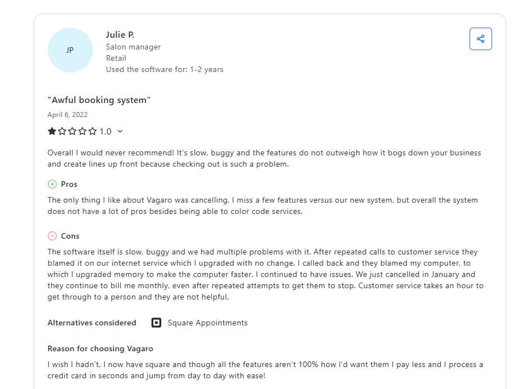This screenshot has height=389, width=523.
Task: Click the Square Appointments logo icon
Action: coord(156,323)
